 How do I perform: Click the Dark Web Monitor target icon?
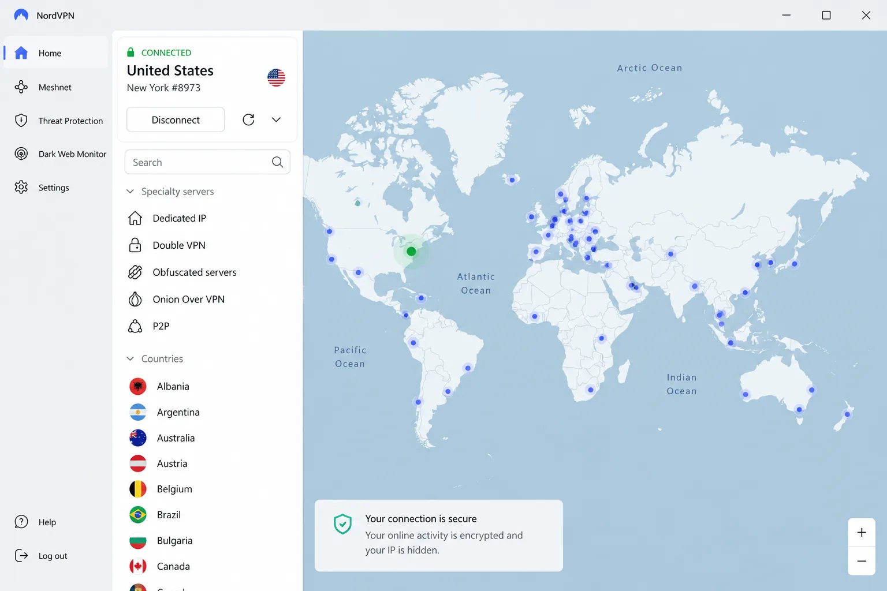(21, 154)
